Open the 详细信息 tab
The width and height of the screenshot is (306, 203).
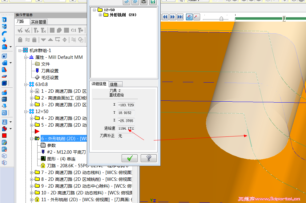coord(99,84)
